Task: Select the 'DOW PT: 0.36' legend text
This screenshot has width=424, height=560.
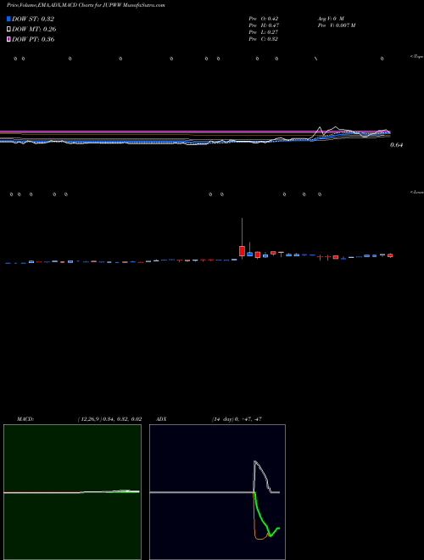Action: click(x=34, y=39)
